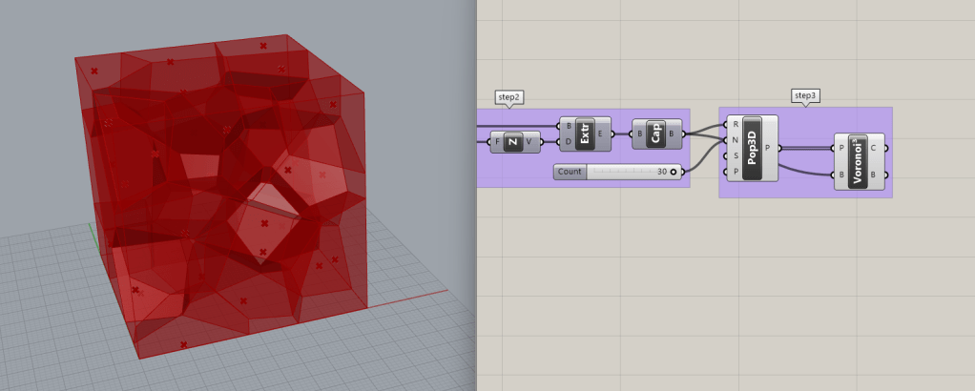Select the Extr extrude component
Image resolution: width=975 pixels, height=391 pixels.
[586, 134]
